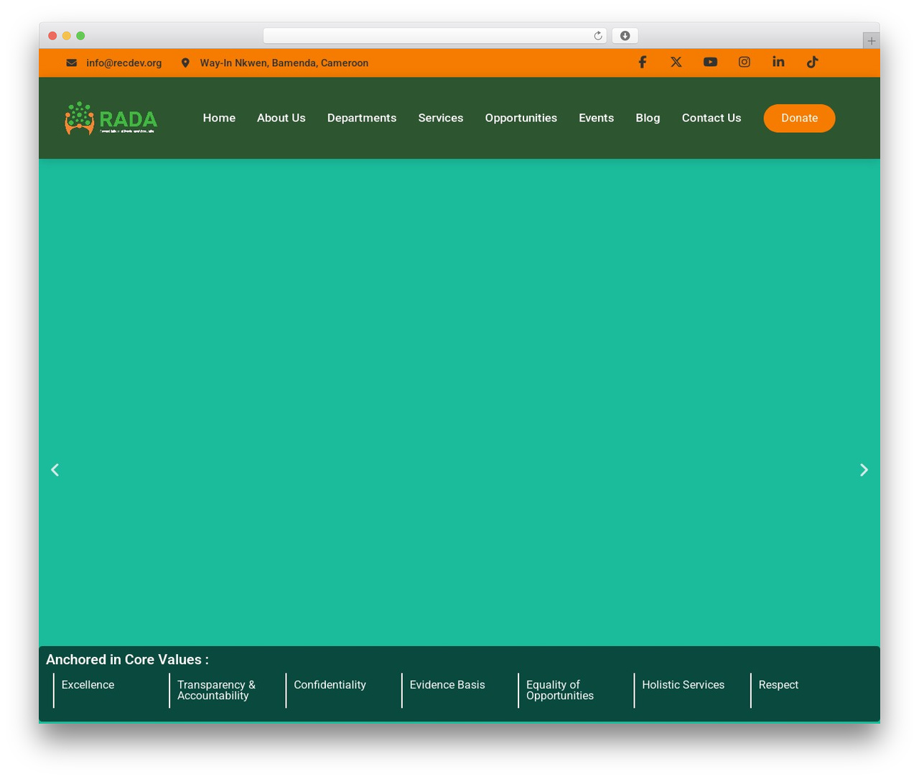Open the TikTok social icon
The width and height of the screenshot is (919, 779).
(x=812, y=62)
